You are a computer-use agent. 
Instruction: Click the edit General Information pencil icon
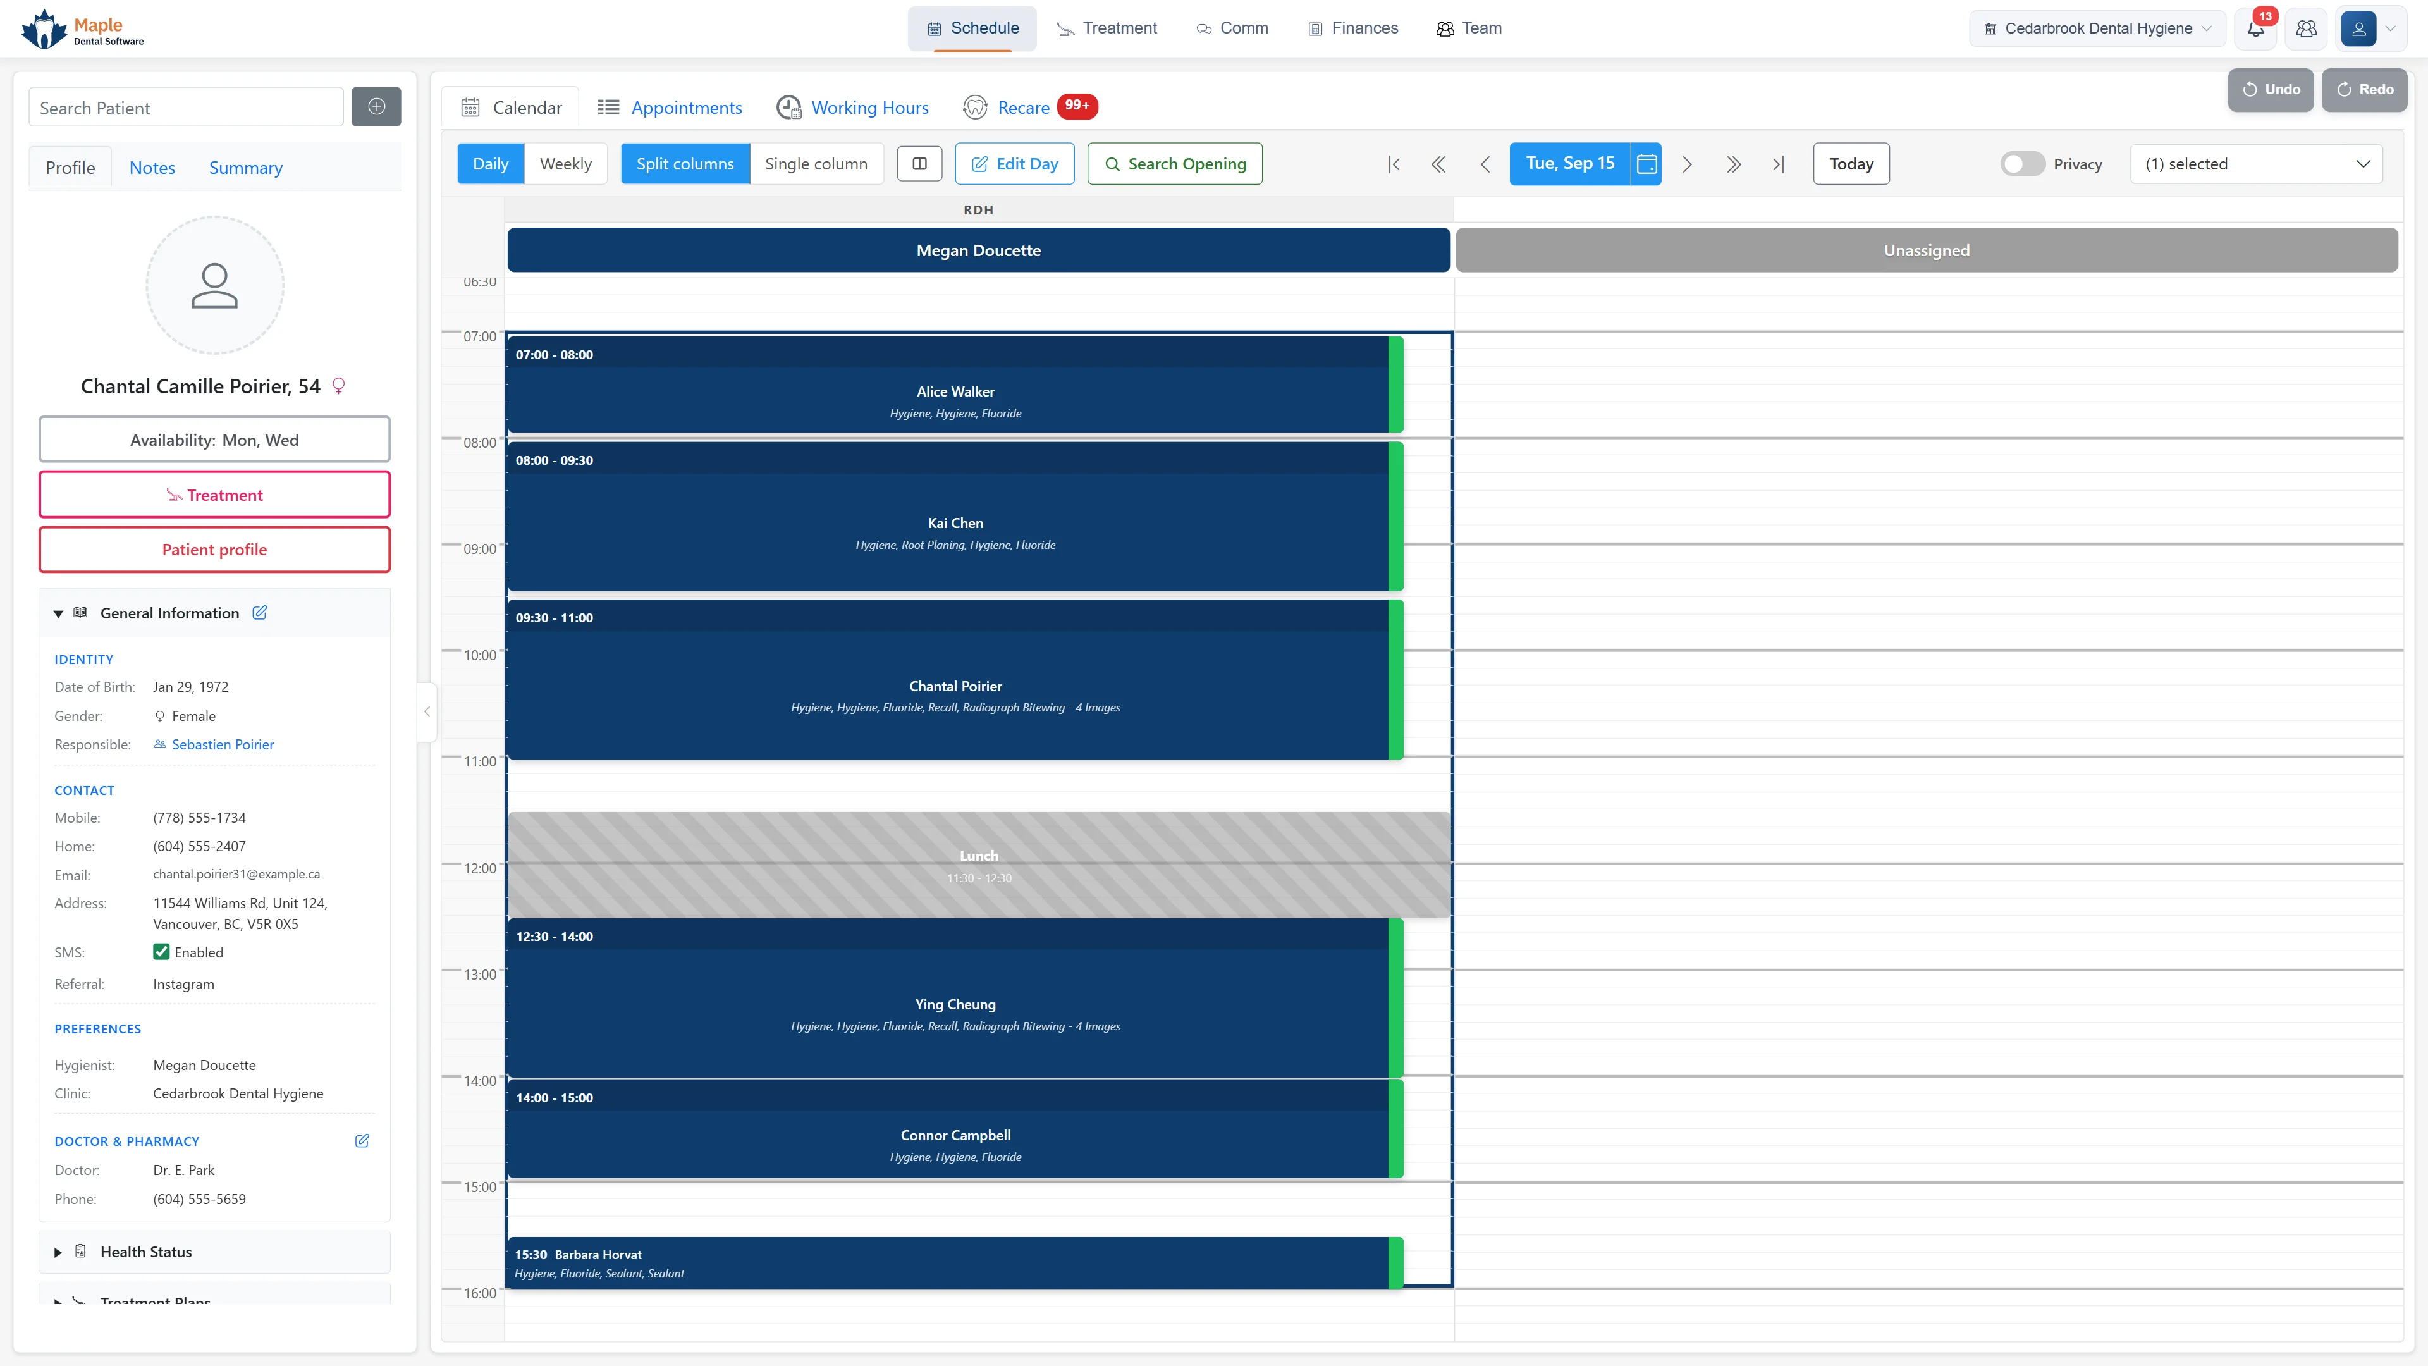(x=260, y=613)
